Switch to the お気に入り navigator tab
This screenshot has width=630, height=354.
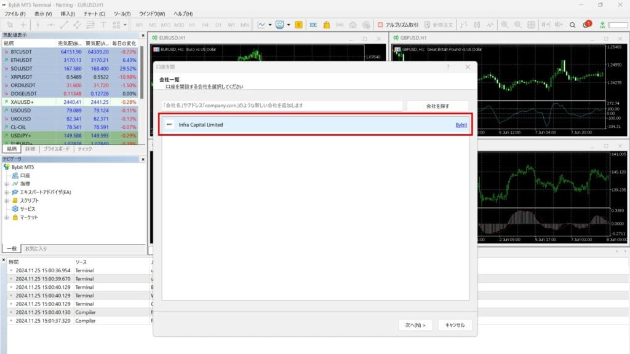pyautogui.click(x=36, y=249)
